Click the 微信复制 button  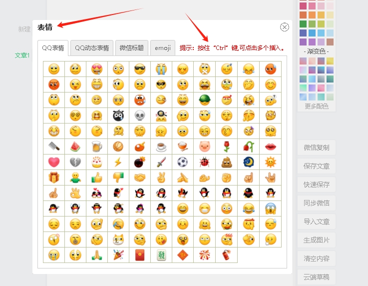coord(316,148)
